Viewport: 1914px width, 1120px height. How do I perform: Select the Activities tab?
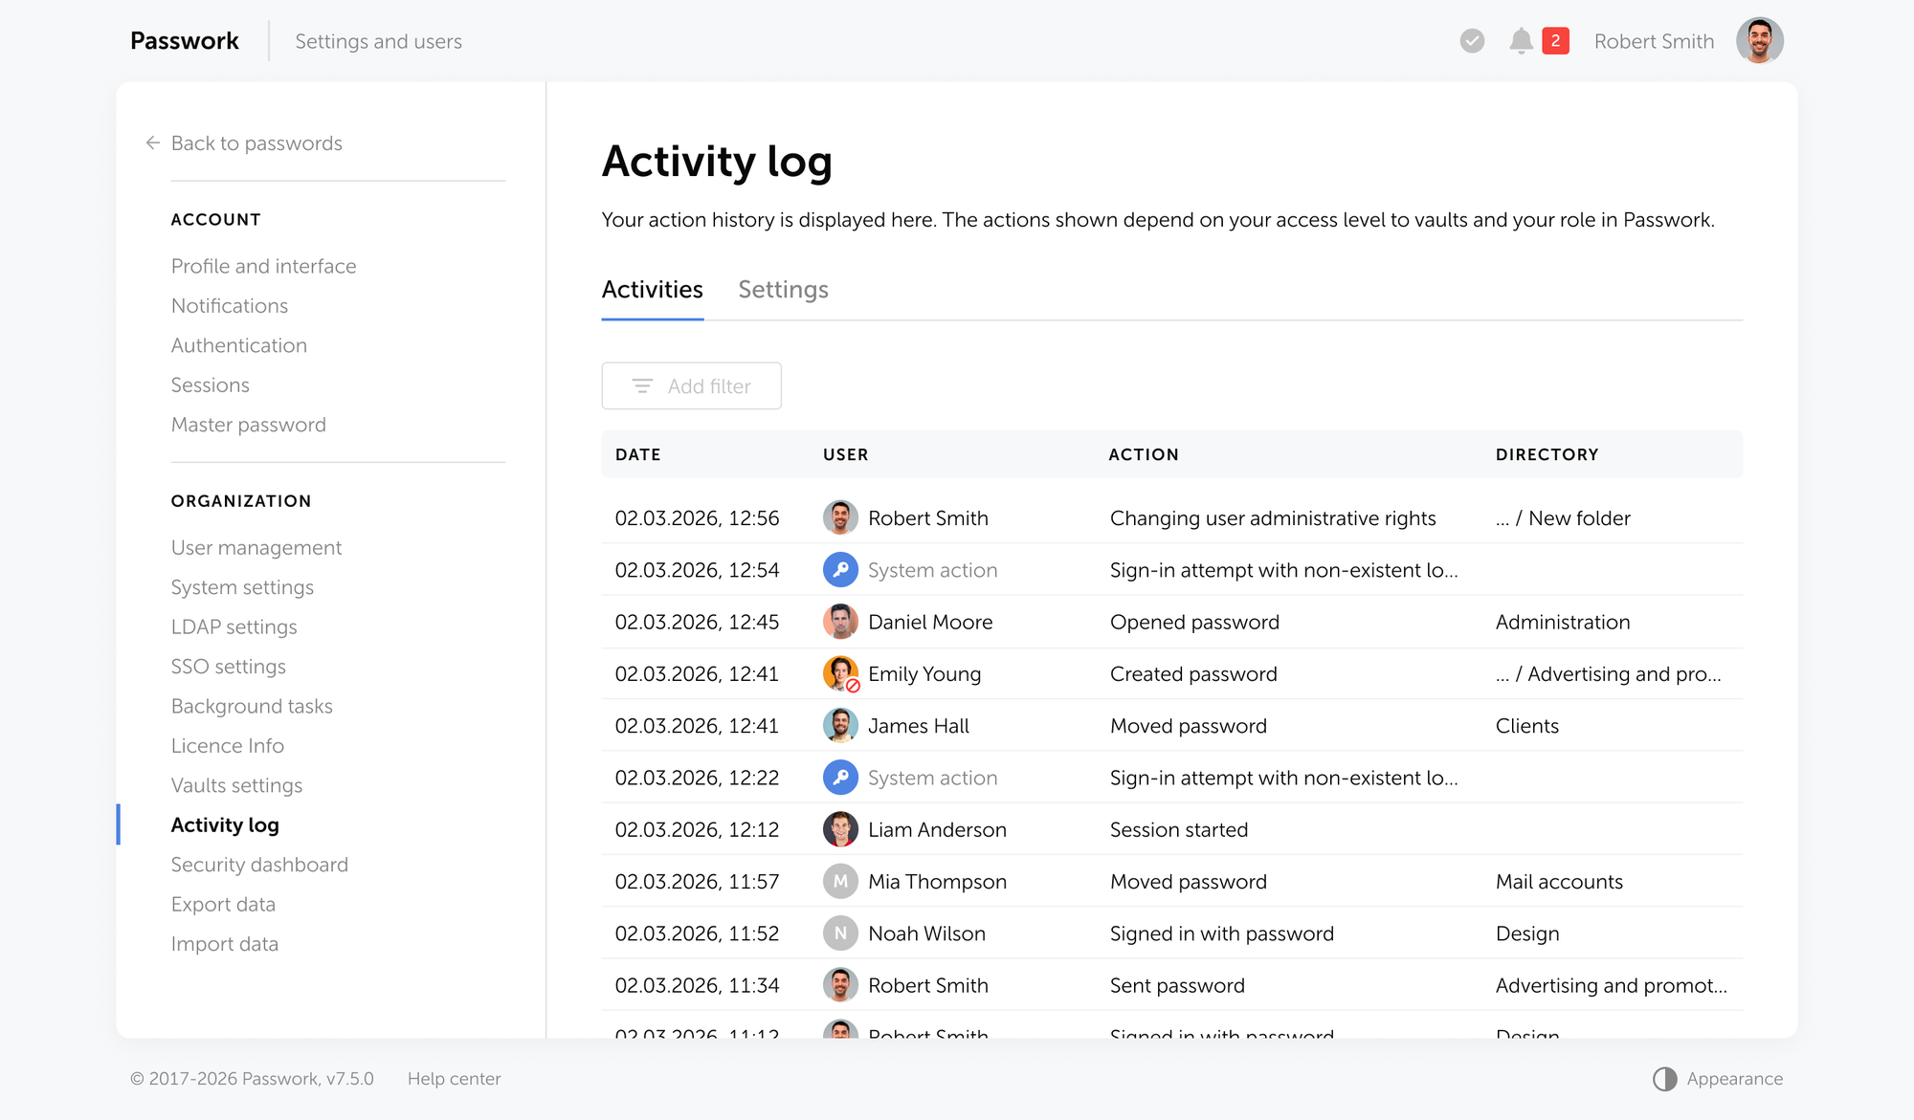tap(652, 289)
